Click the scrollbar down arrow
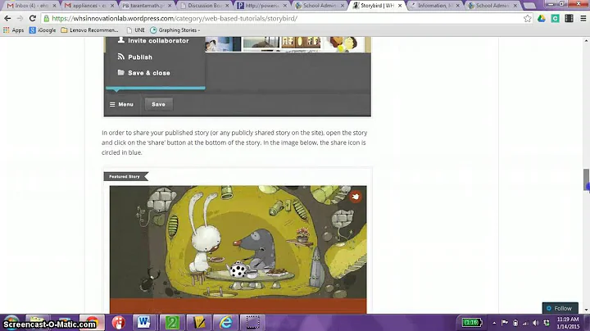Viewport: 590px width, 331px height. click(586, 310)
